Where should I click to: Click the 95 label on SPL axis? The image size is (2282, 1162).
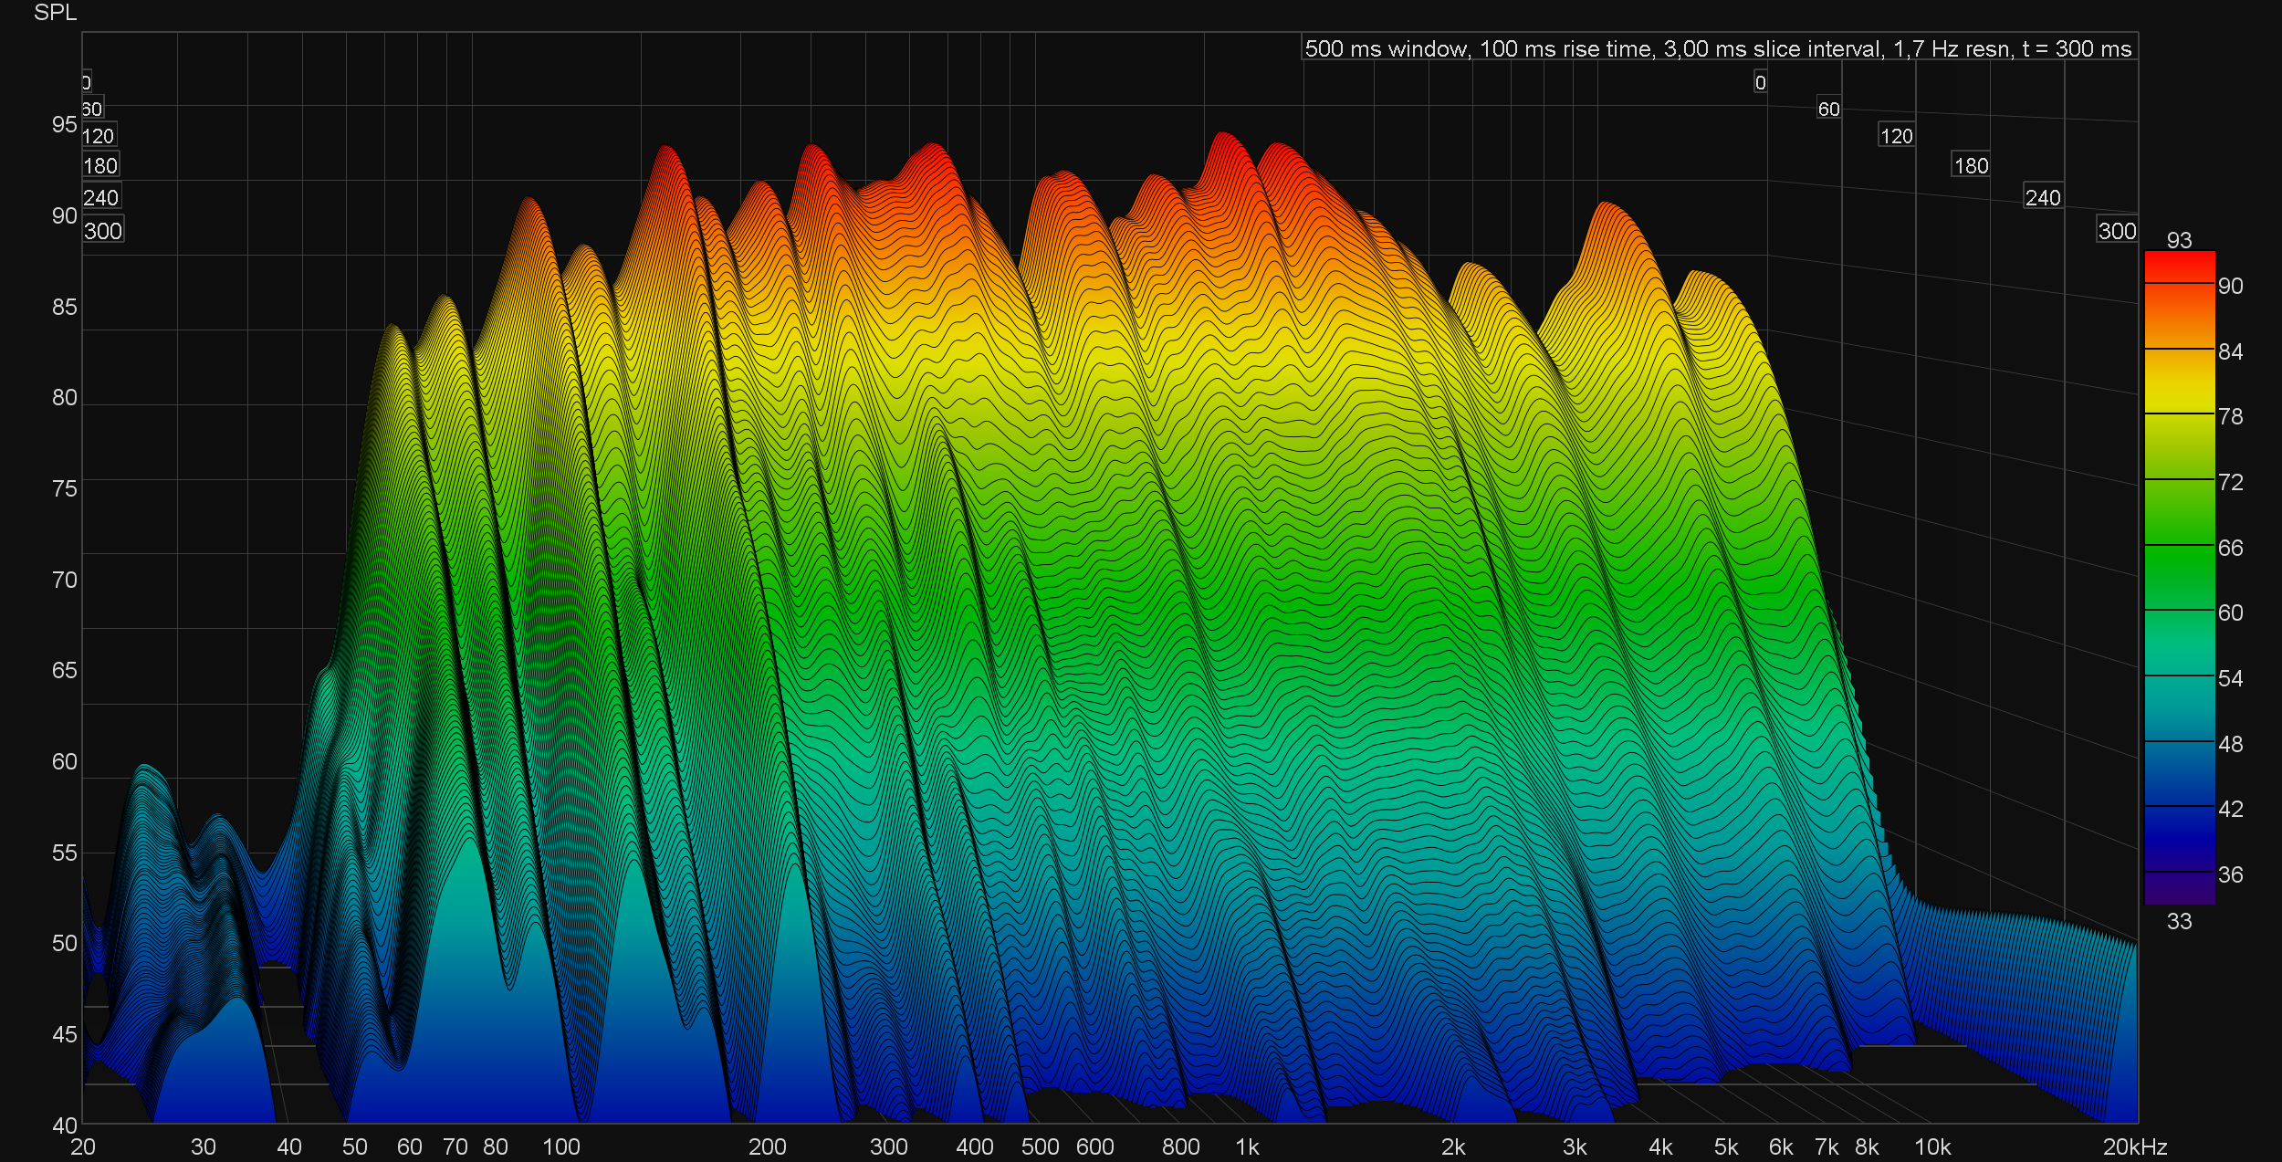pyautogui.click(x=64, y=124)
